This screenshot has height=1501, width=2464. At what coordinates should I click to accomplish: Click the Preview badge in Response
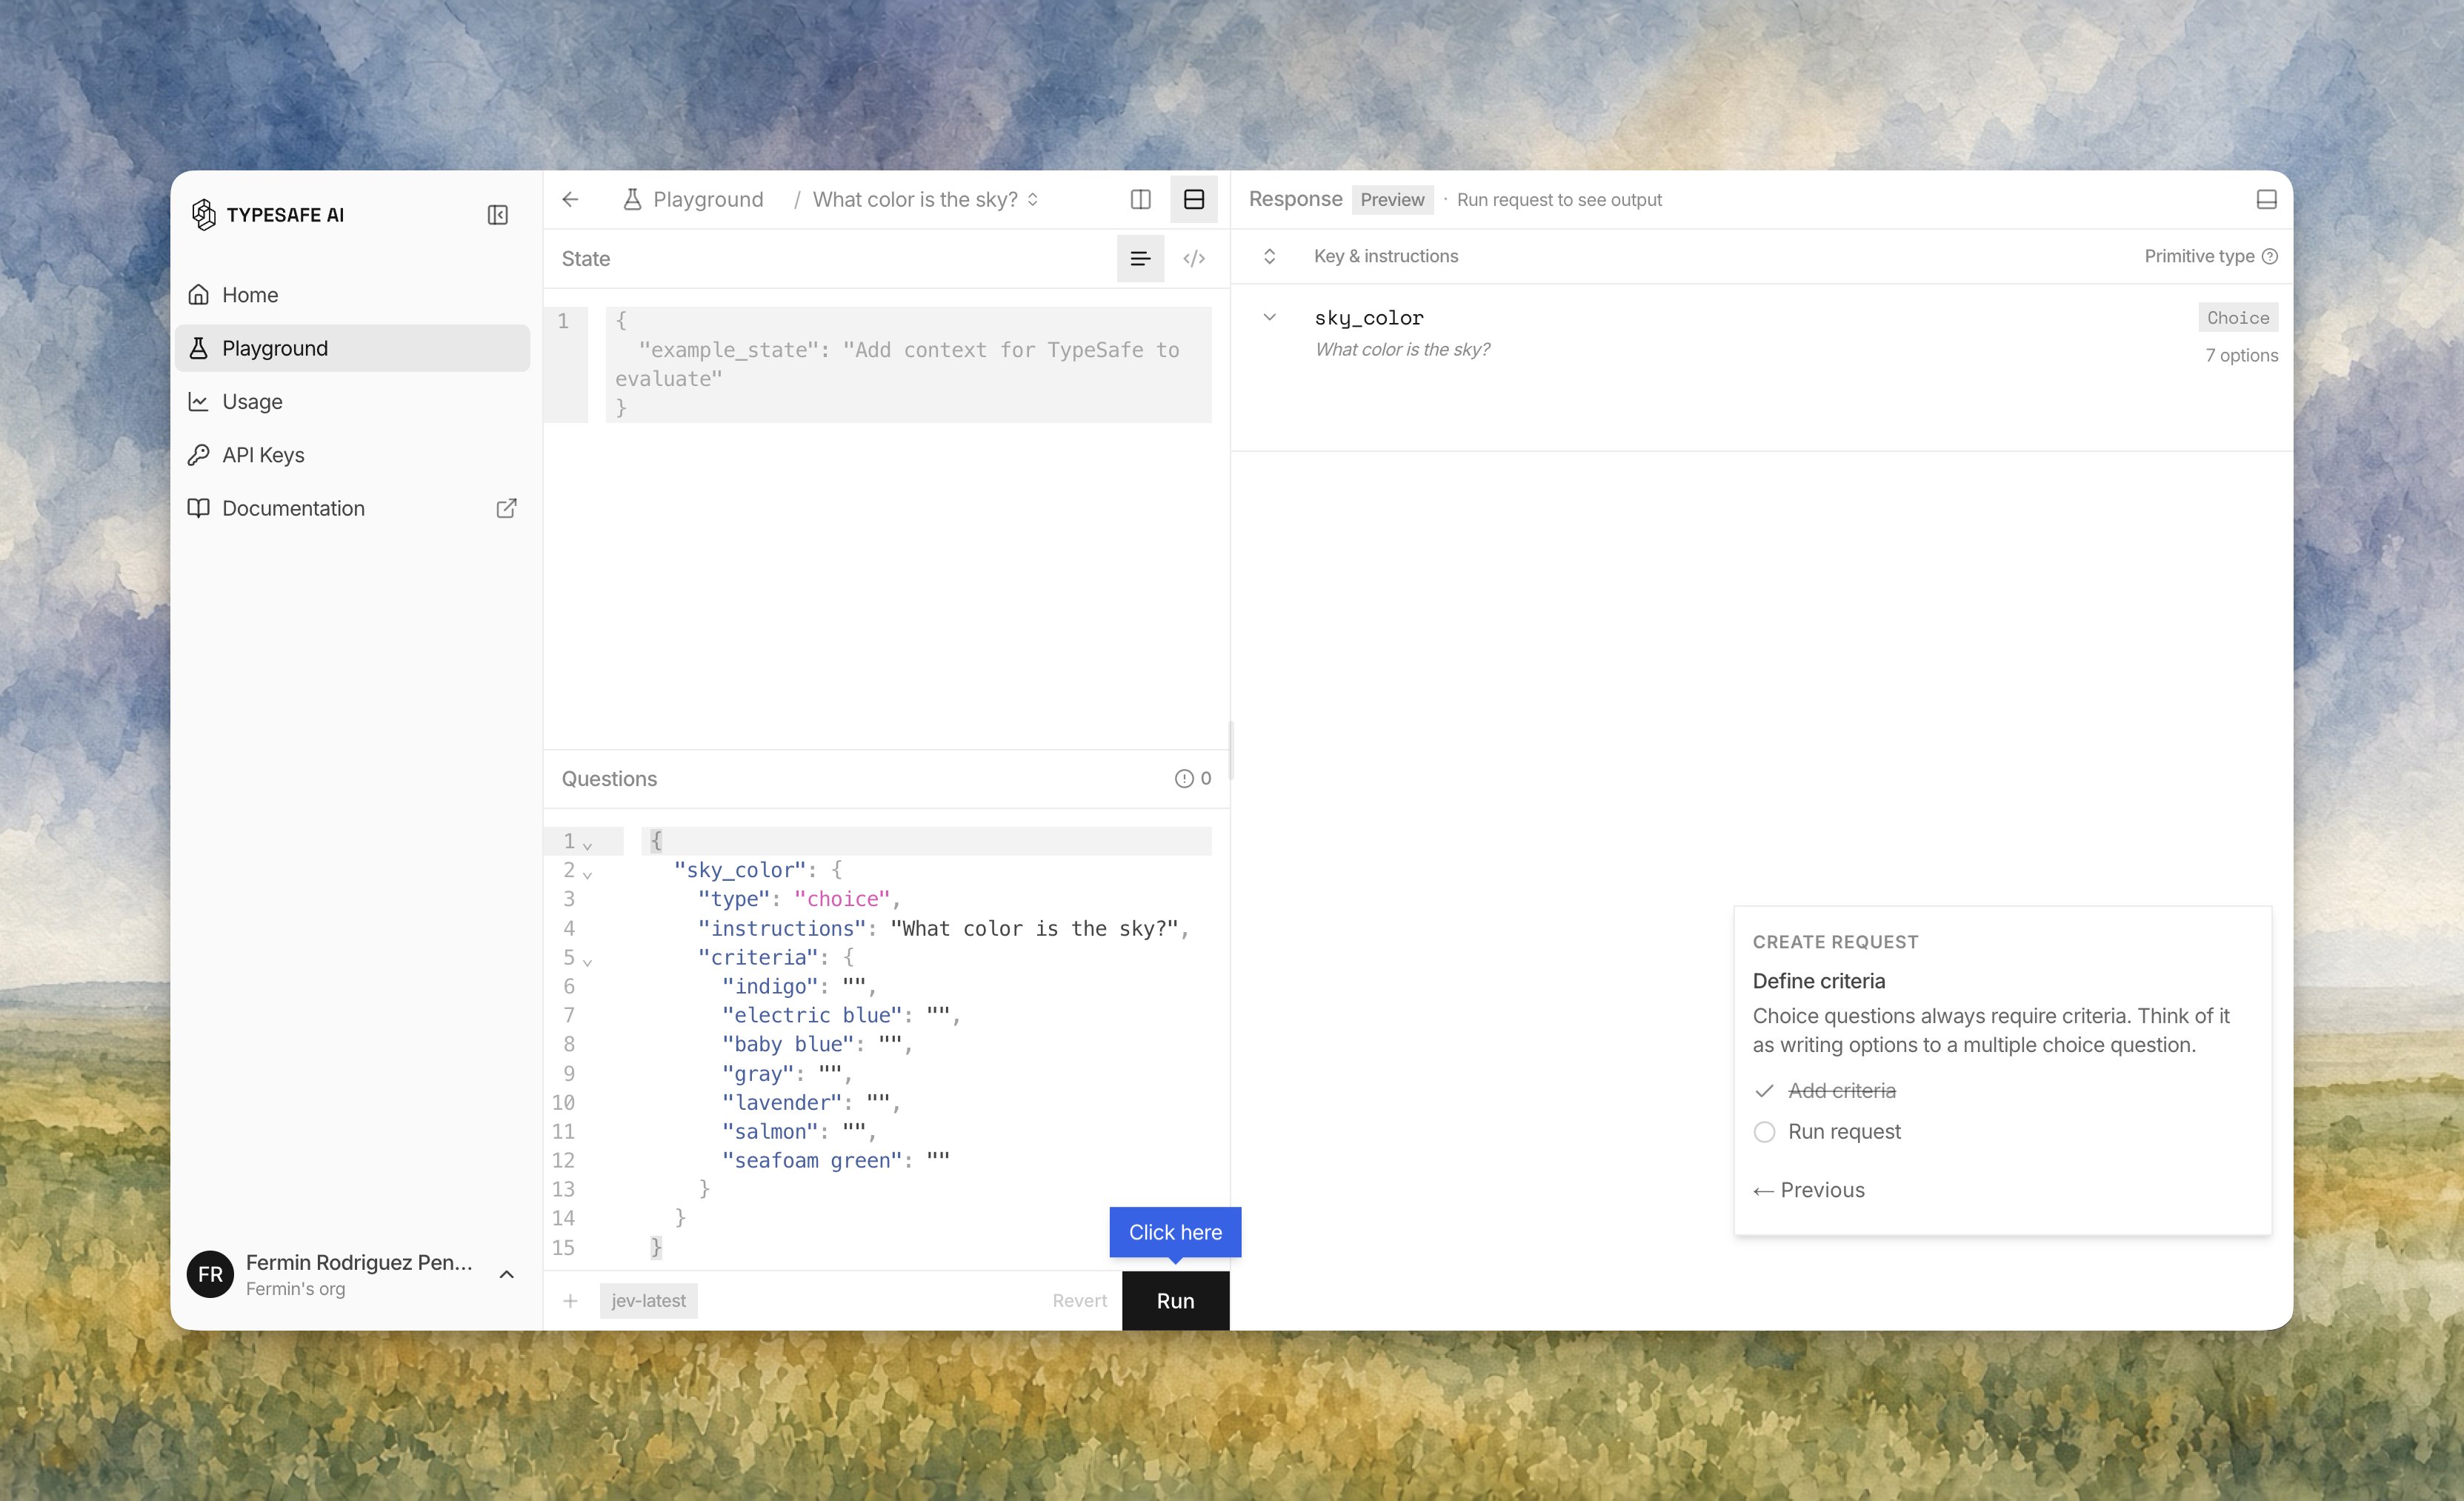(1392, 200)
